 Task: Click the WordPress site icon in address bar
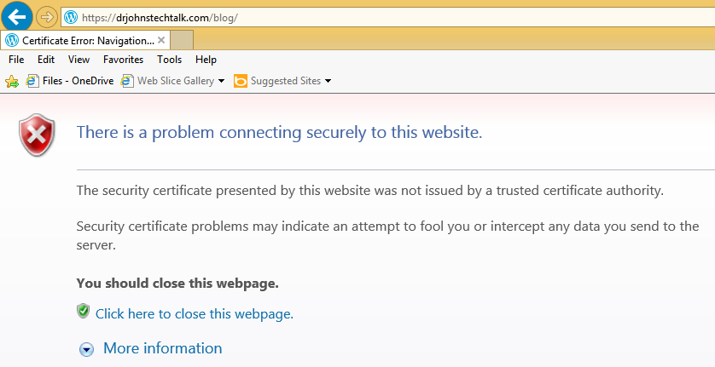tap(71, 18)
